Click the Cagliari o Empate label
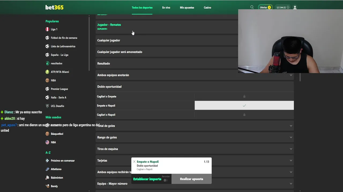343x192 pixels. 107,97
